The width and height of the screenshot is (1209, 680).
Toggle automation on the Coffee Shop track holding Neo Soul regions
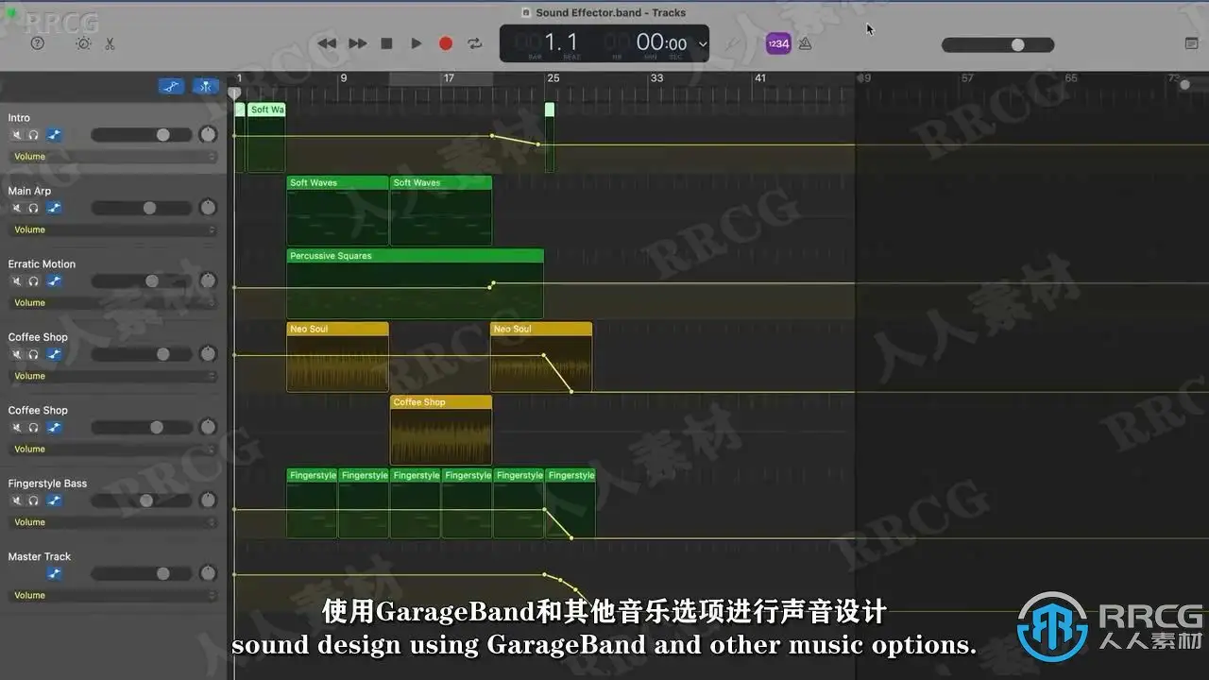click(x=55, y=354)
